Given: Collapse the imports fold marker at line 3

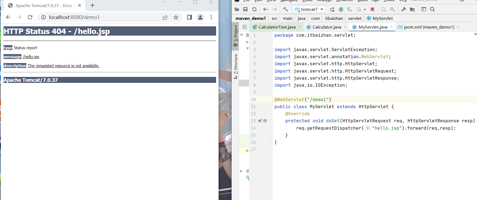Looking at the screenshot, I should (x=272, y=49).
